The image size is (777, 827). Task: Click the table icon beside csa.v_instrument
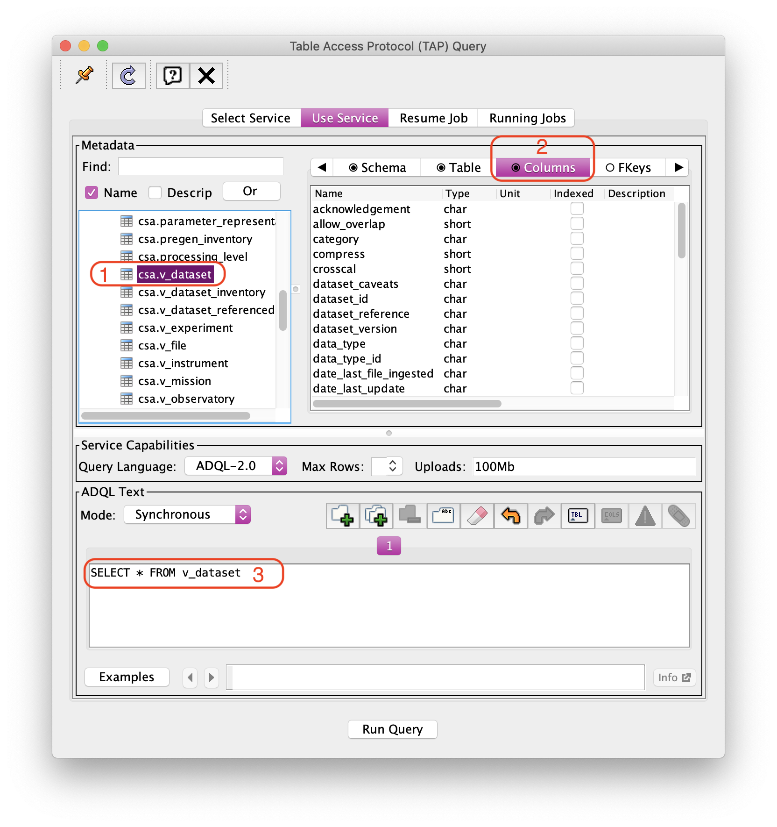(127, 363)
